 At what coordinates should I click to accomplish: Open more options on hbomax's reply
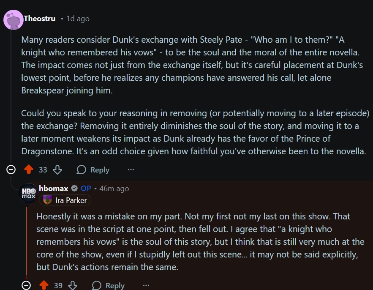click(146, 286)
